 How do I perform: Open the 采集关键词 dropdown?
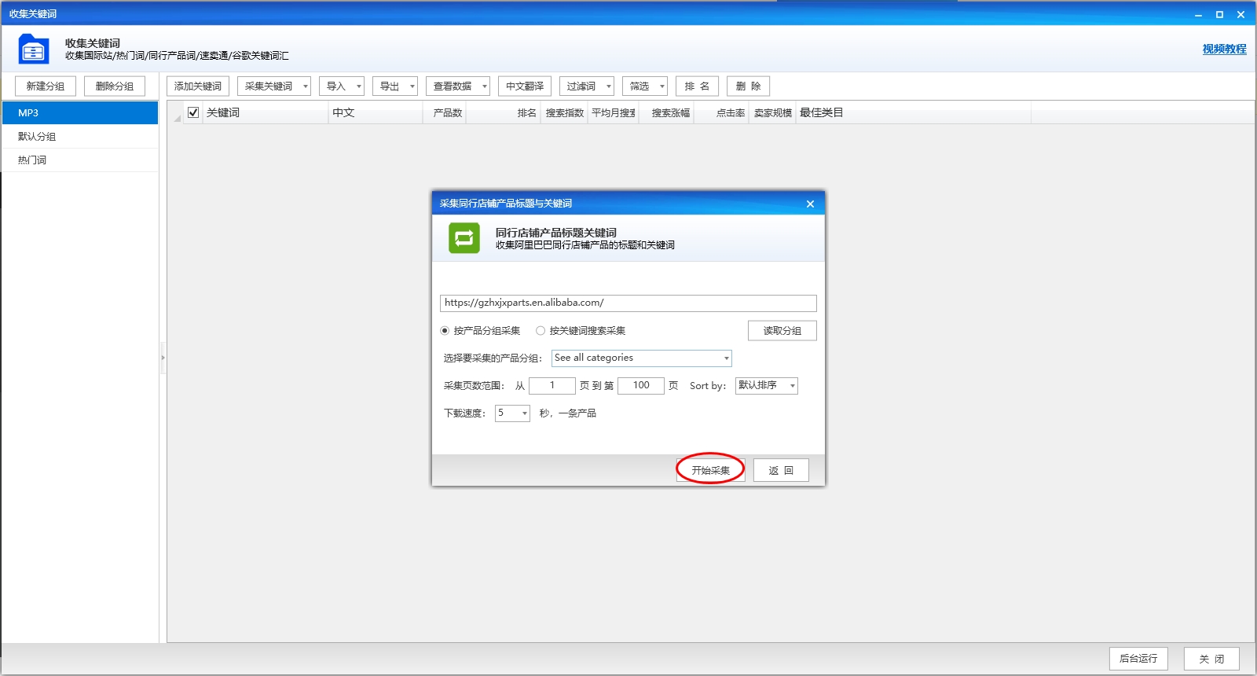coord(274,86)
